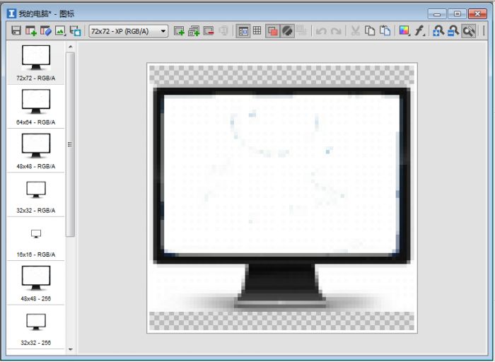This screenshot has height=362, width=495.
Task: Open the effects script dropdown icon
Action: (x=419, y=30)
